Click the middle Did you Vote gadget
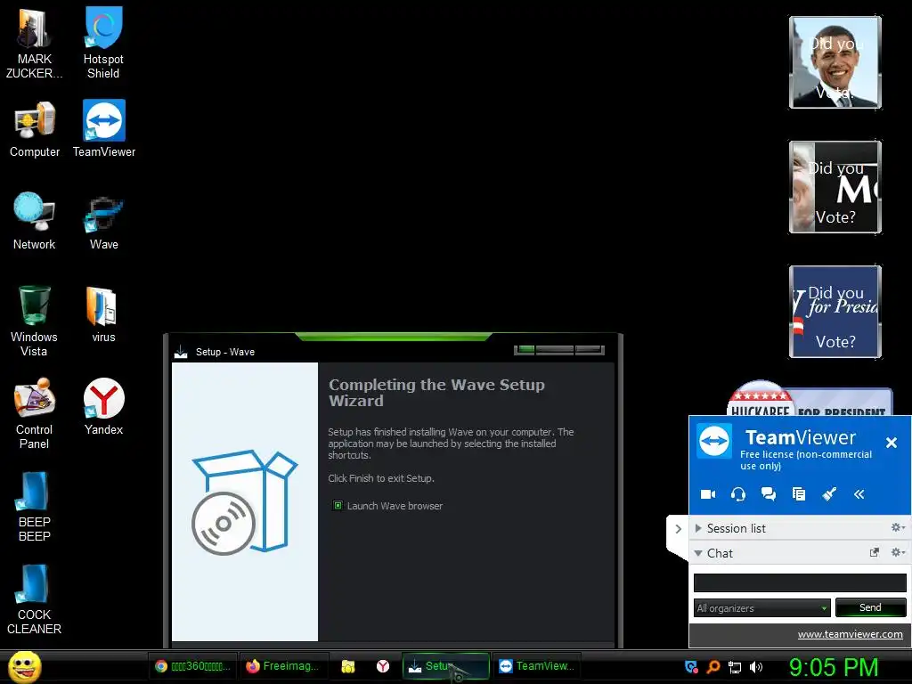 [835, 187]
